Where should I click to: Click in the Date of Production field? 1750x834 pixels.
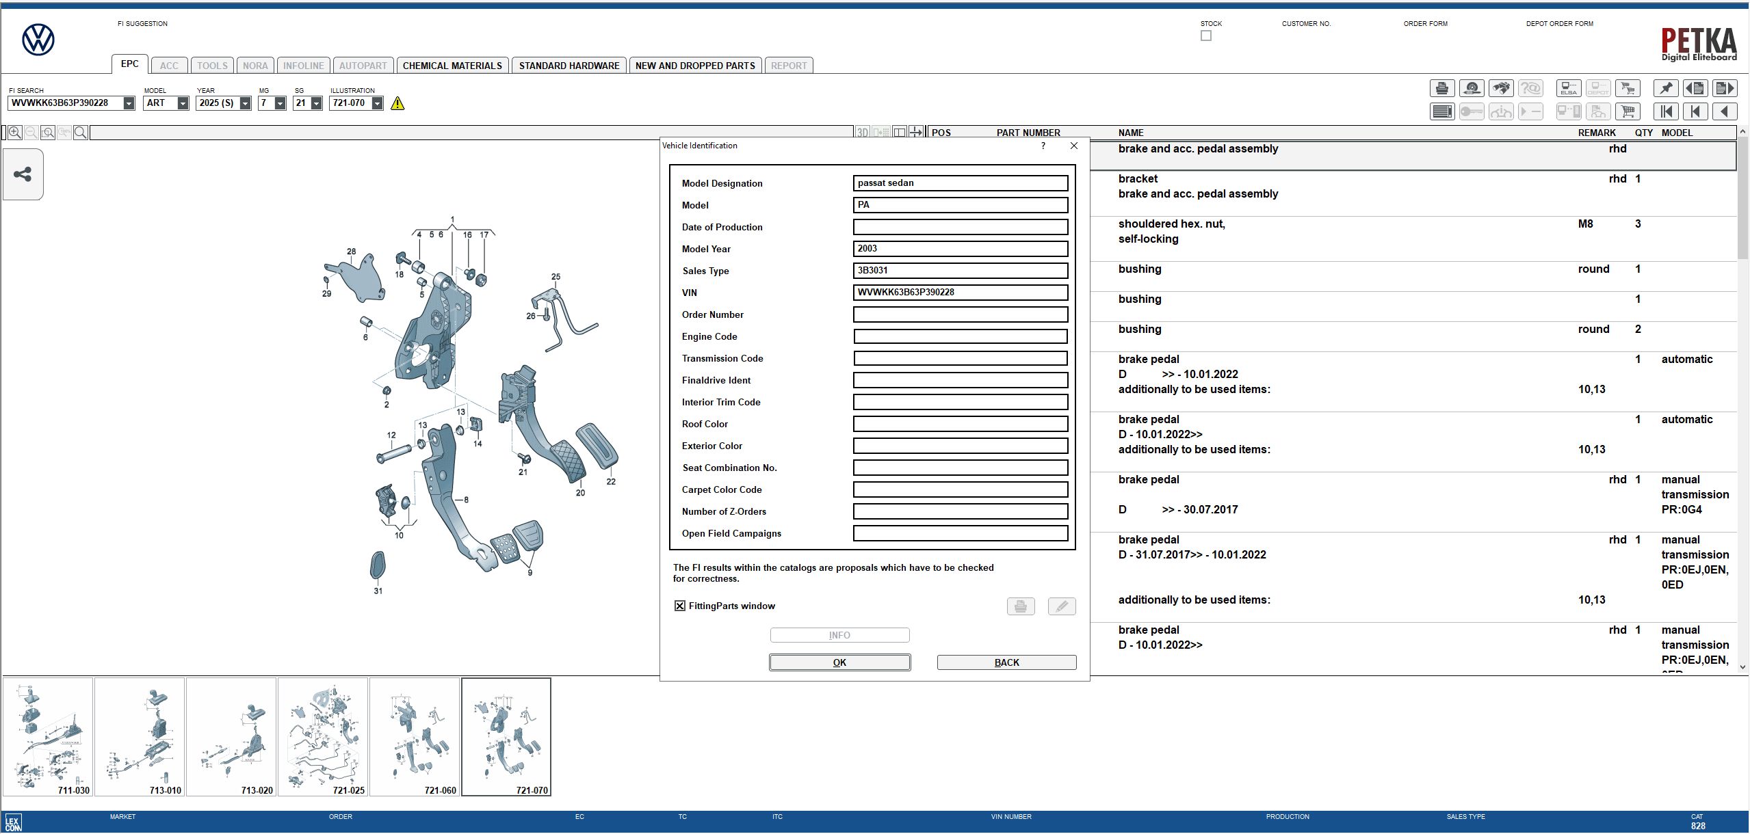[x=961, y=227]
